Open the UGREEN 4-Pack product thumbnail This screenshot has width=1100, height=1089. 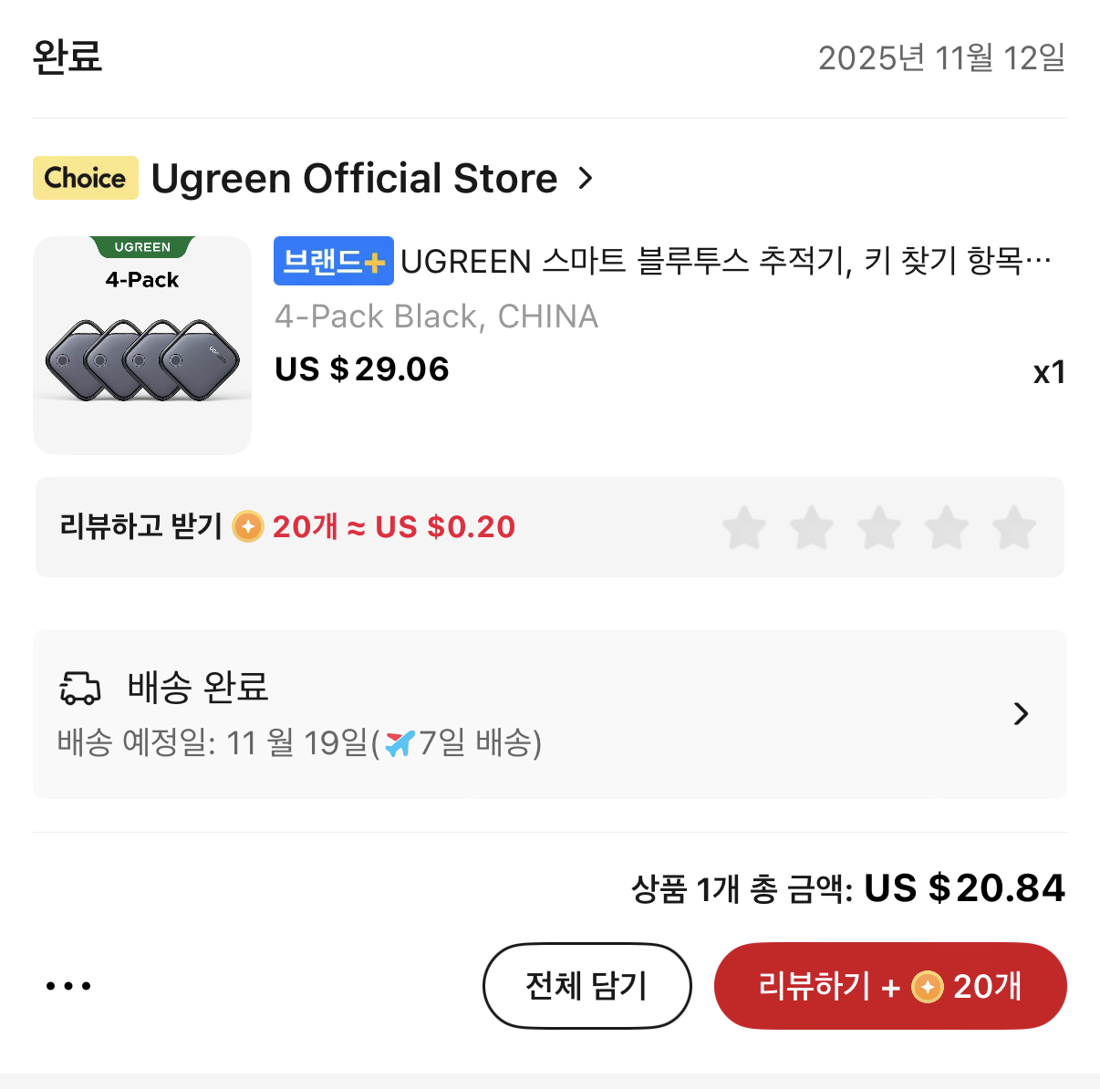click(x=142, y=345)
